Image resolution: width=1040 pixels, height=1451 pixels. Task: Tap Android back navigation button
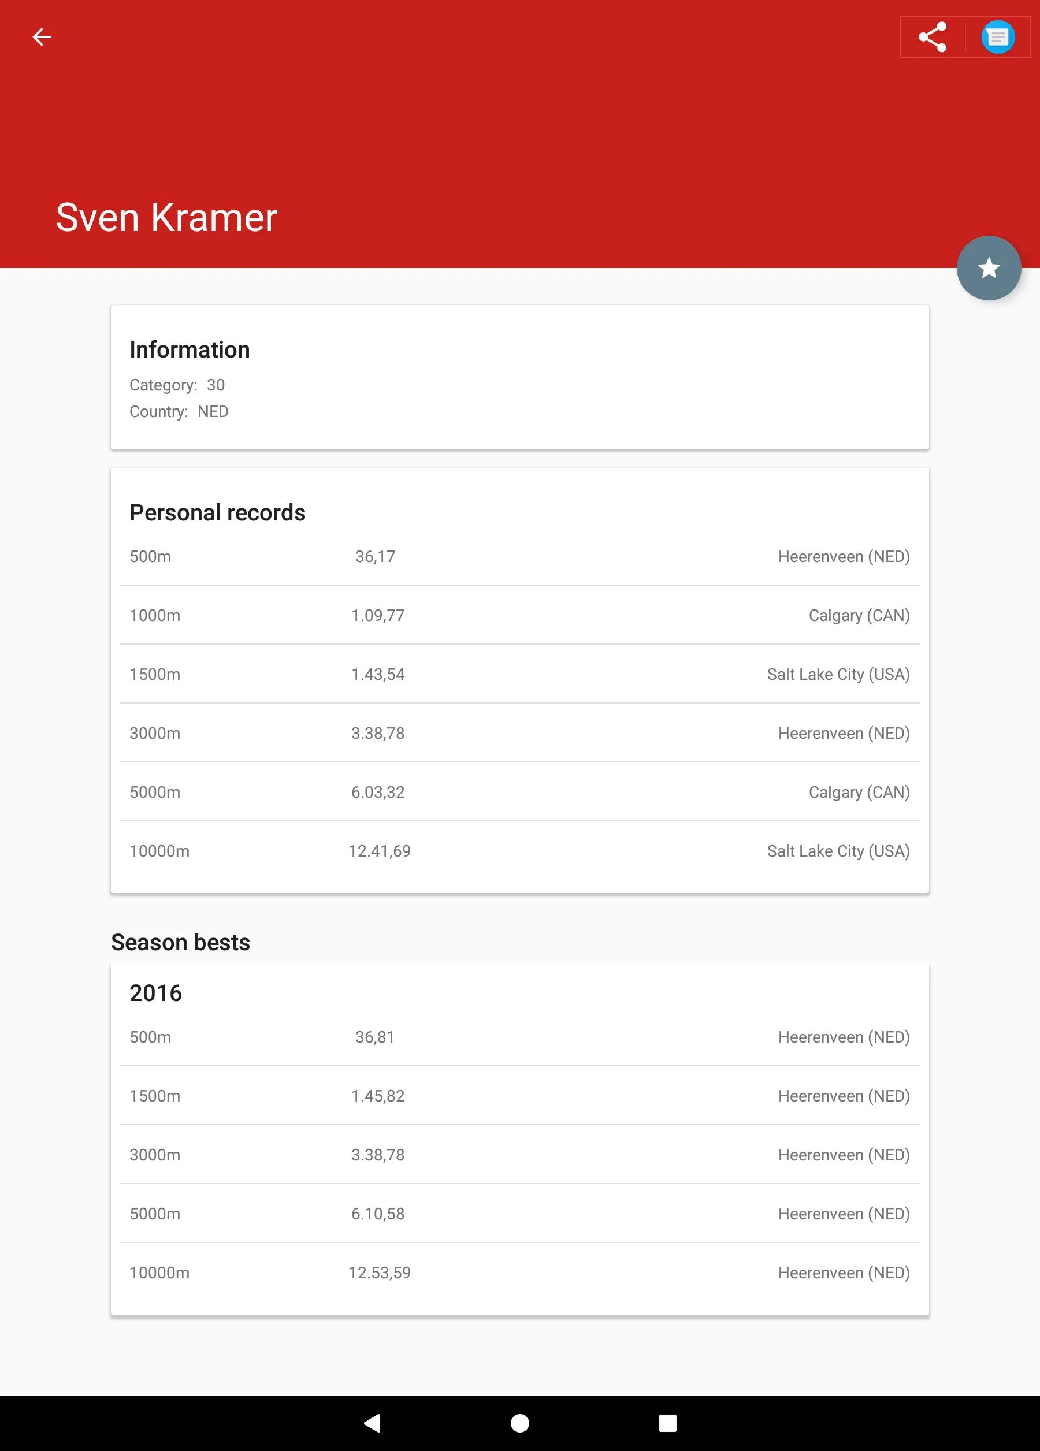point(372,1423)
